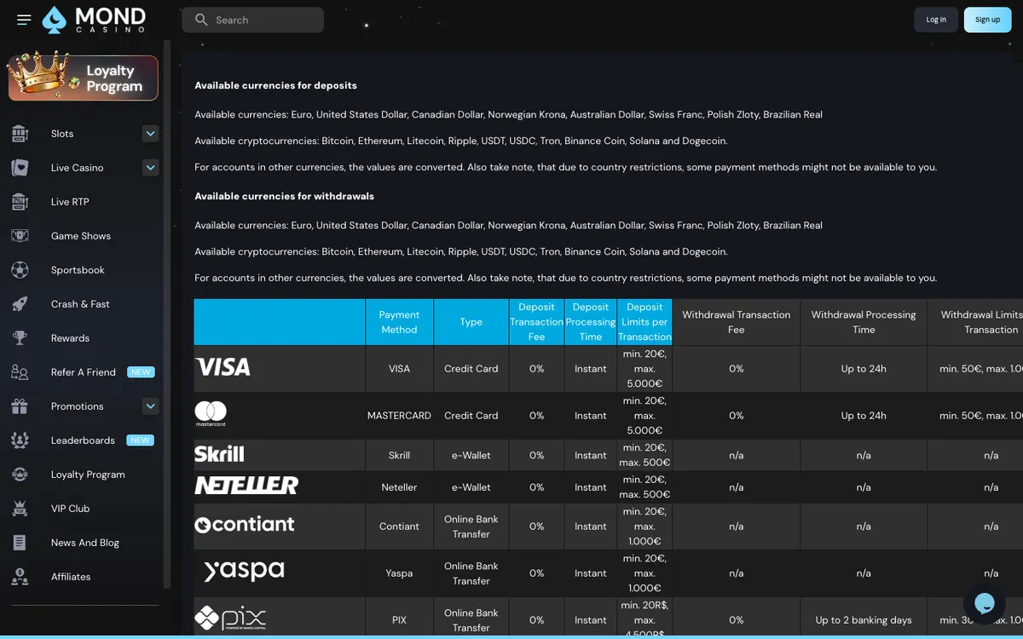Viewport: 1023px width, 639px height.
Task: Click the Payment Method column header
Action: pos(399,322)
